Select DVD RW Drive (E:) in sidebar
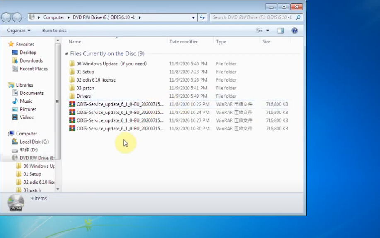 coord(37,158)
